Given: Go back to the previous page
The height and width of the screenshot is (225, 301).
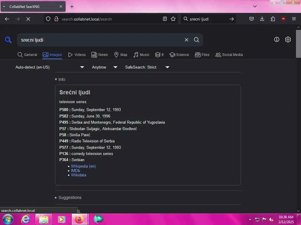Looking at the screenshot, I should tap(7, 19).
